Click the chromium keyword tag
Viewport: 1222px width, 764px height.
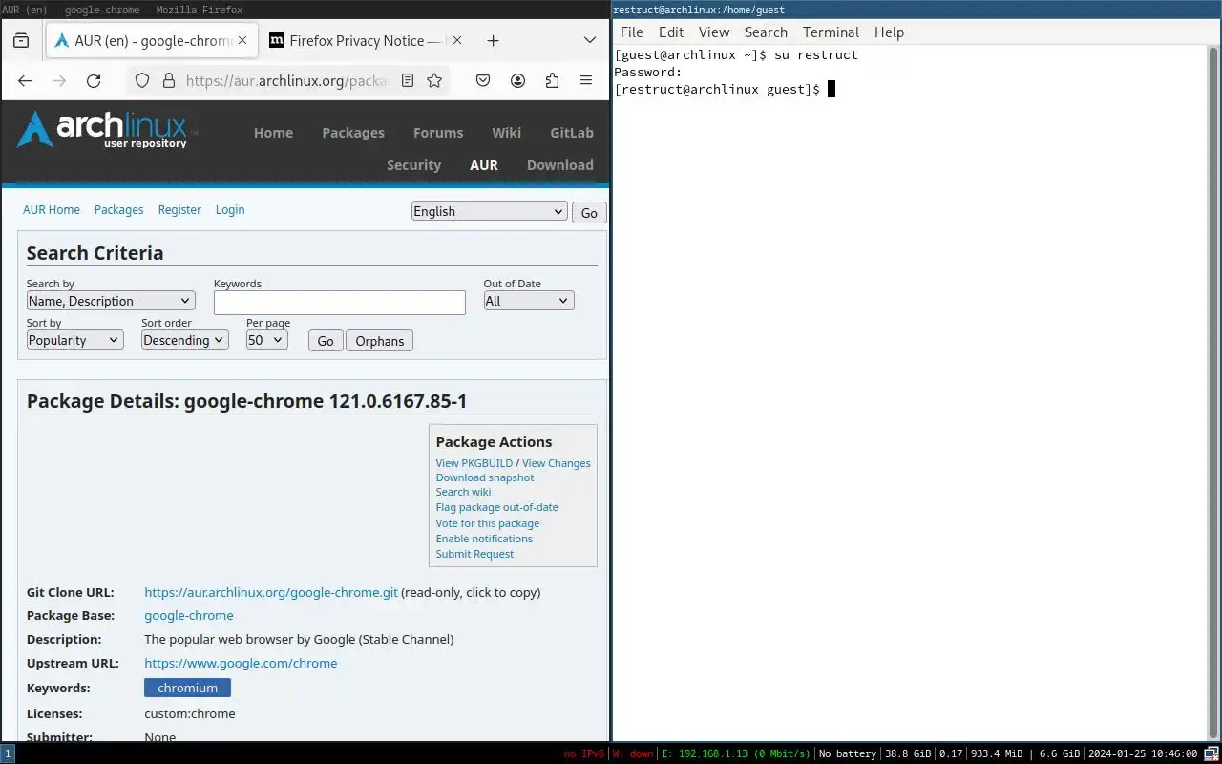(188, 688)
